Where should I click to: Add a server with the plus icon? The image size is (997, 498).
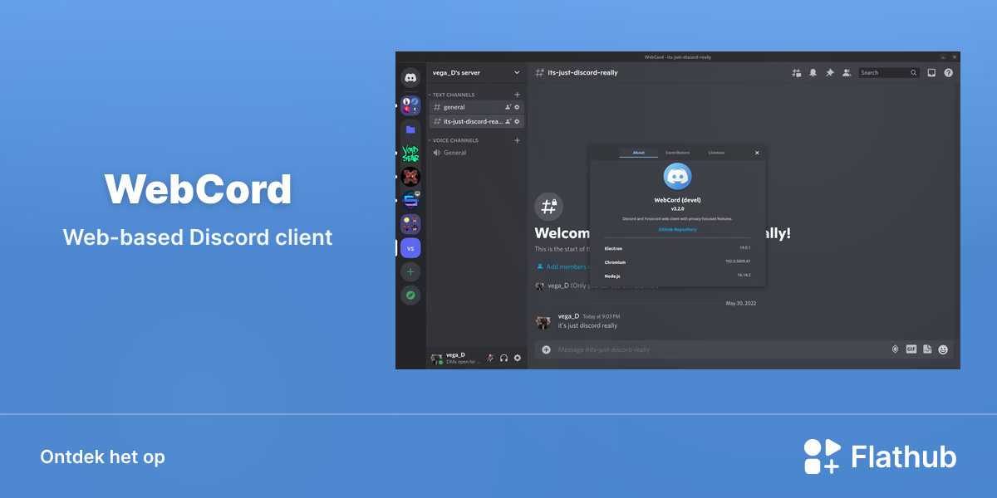410,271
